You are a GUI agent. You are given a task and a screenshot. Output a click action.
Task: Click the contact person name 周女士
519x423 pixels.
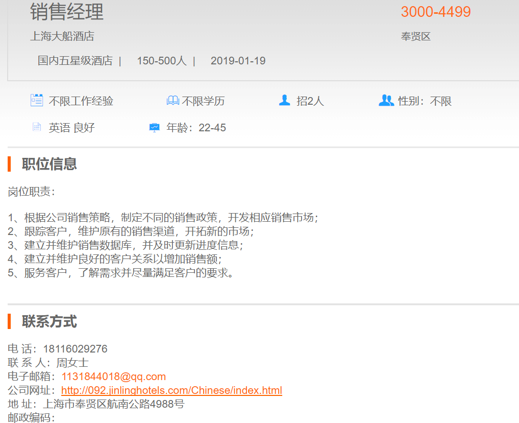click(x=72, y=363)
